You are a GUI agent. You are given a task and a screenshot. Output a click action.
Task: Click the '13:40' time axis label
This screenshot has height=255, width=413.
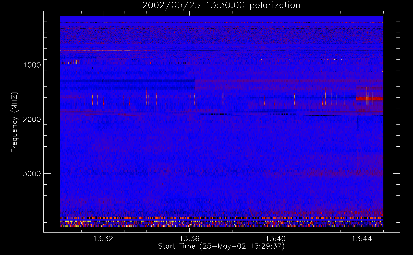[x=276, y=239]
